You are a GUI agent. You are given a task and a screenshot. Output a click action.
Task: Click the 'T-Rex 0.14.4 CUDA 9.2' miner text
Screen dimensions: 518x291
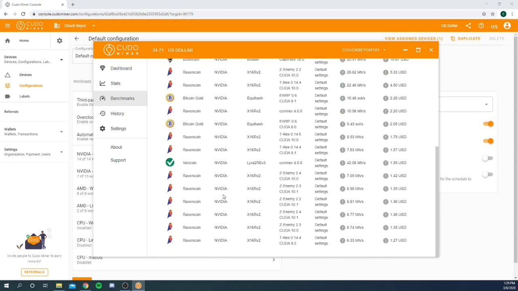tap(290, 240)
